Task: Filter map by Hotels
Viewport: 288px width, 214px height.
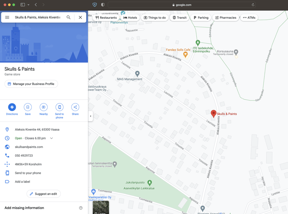Action: coord(130,18)
